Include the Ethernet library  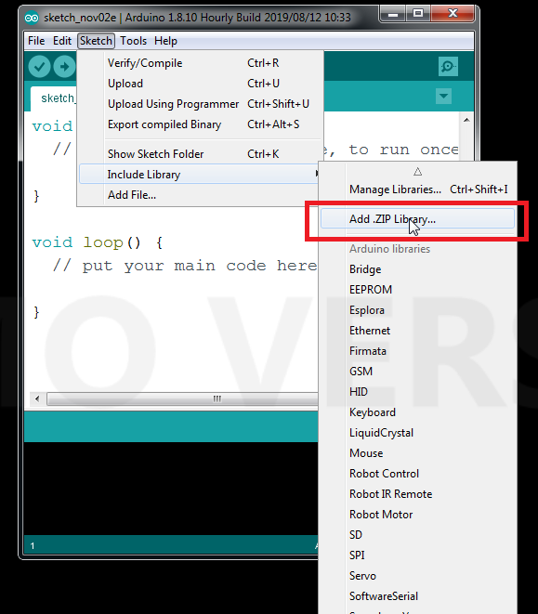pos(418,331)
